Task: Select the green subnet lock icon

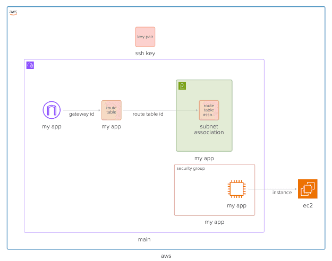Action: (182, 85)
